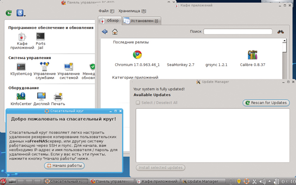Click the Поиск search field
The height and width of the screenshot is (185, 296).
(x=237, y=32)
